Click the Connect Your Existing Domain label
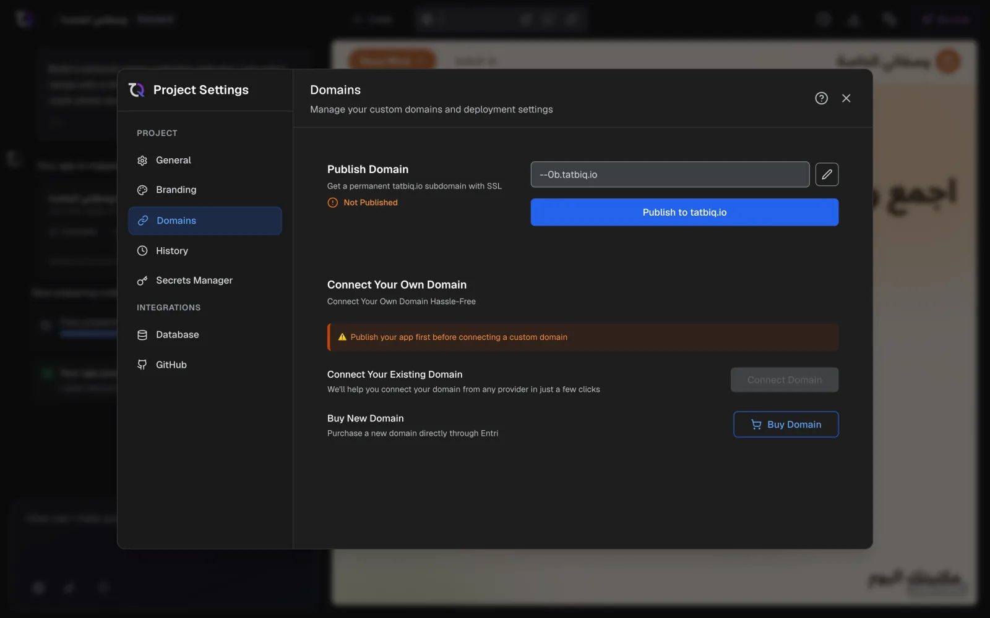The height and width of the screenshot is (618, 990). click(395, 375)
